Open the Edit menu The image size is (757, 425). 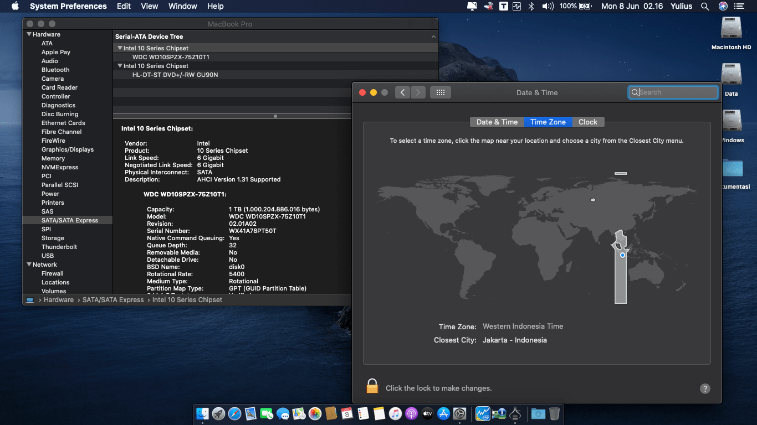tap(124, 6)
